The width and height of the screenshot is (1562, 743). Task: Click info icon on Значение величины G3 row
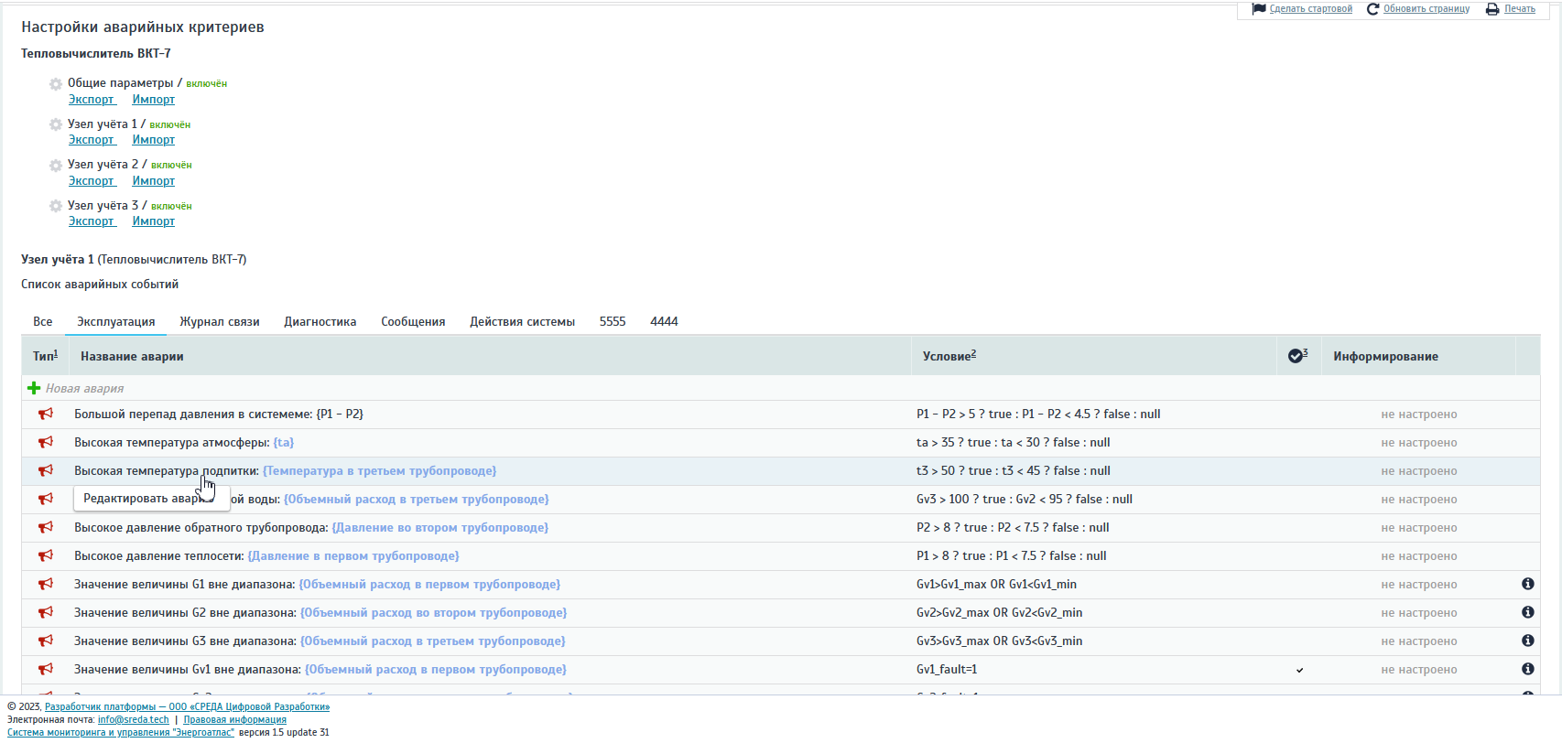click(1527, 641)
